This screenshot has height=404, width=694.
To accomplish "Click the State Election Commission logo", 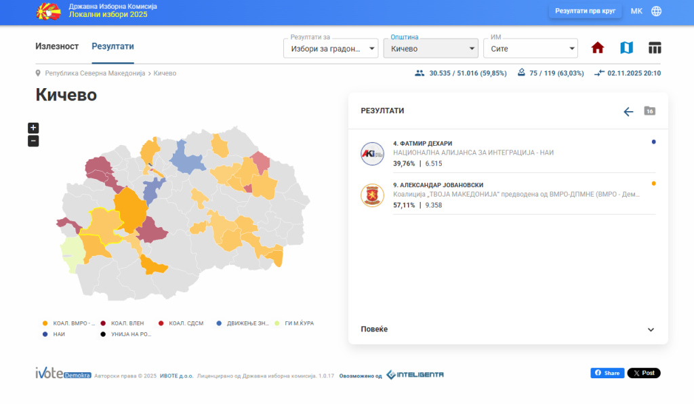I will (x=48, y=11).
